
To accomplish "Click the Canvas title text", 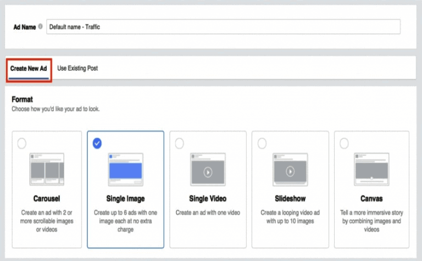I will [371, 198].
